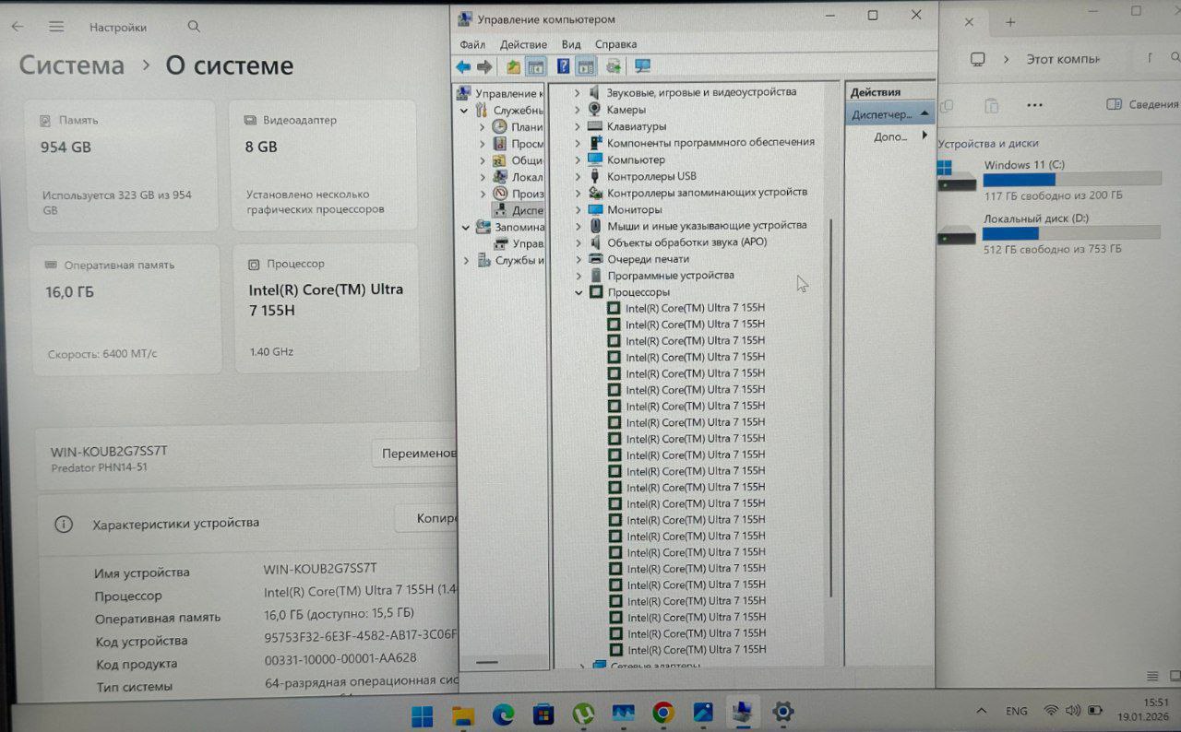Open uTorrent from the taskbar
Image resolution: width=1181 pixels, height=732 pixels.
(x=583, y=713)
